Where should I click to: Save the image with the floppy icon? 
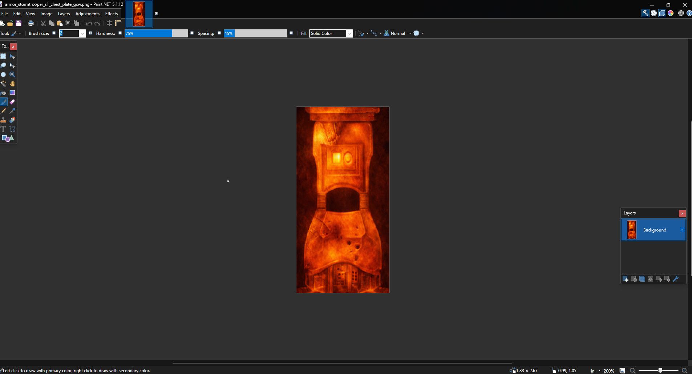[19, 23]
